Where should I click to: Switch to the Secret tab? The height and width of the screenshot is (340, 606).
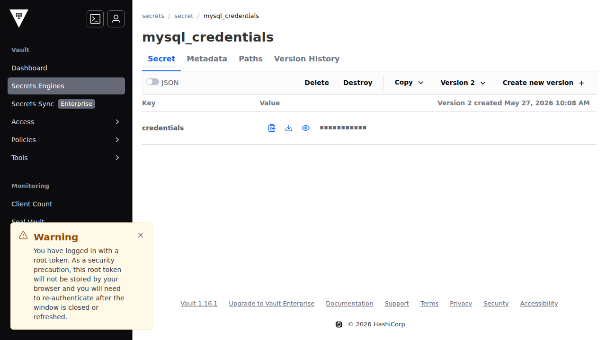point(161,59)
